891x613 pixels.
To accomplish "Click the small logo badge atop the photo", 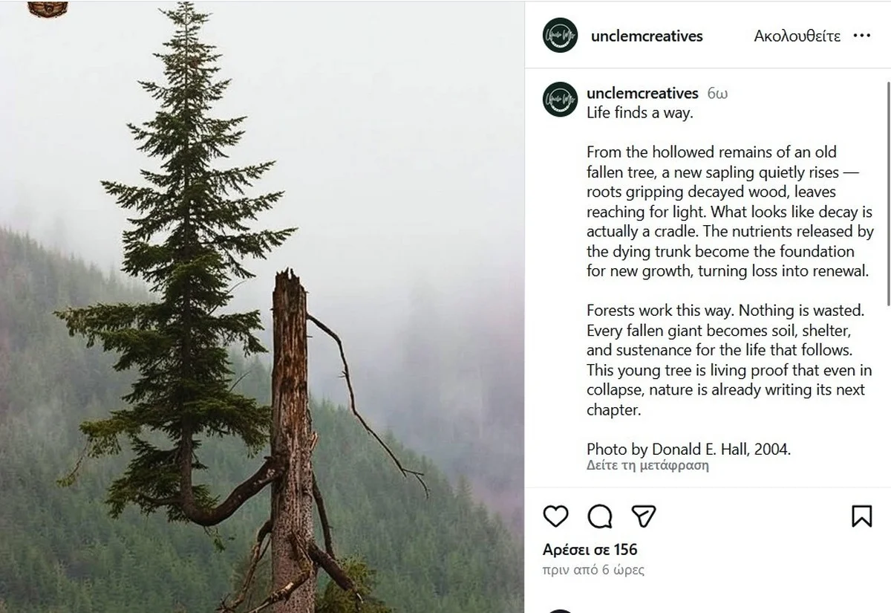I will (x=48, y=8).
